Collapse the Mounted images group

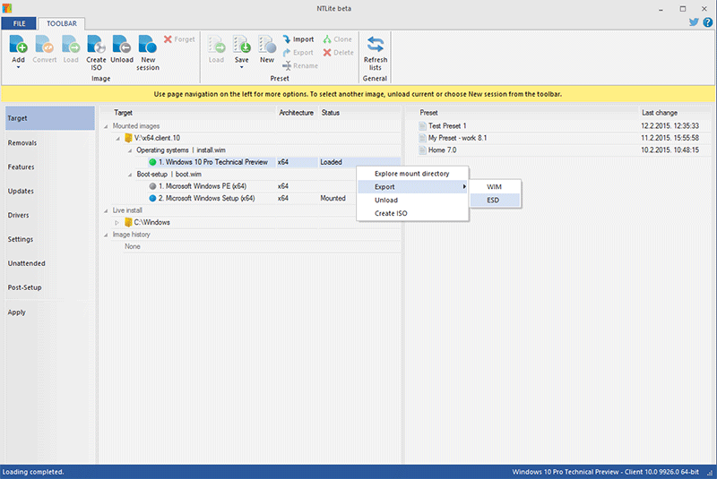point(106,126)
